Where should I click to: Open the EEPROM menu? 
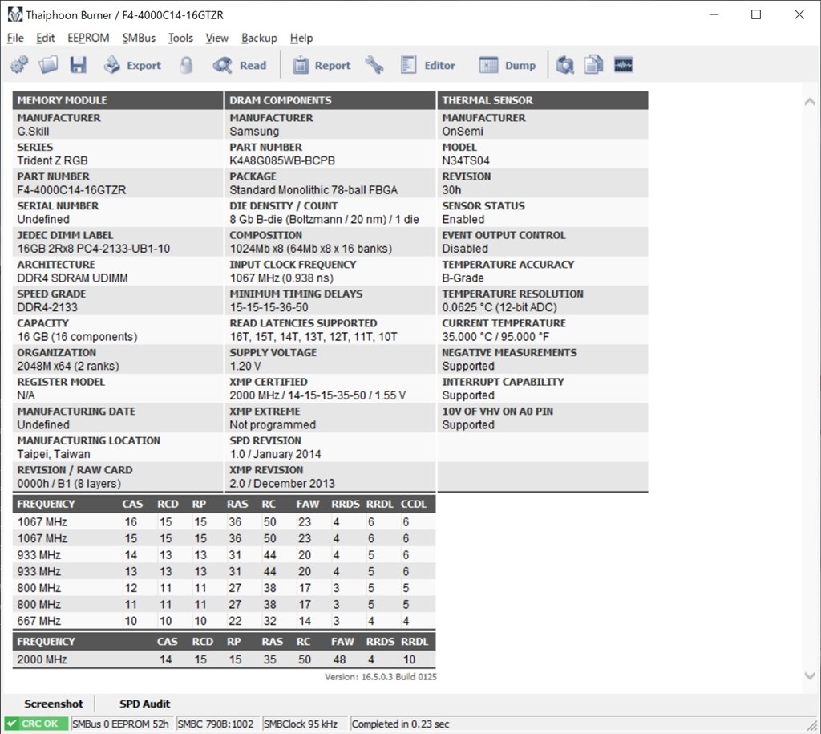(x=88, y=38)
